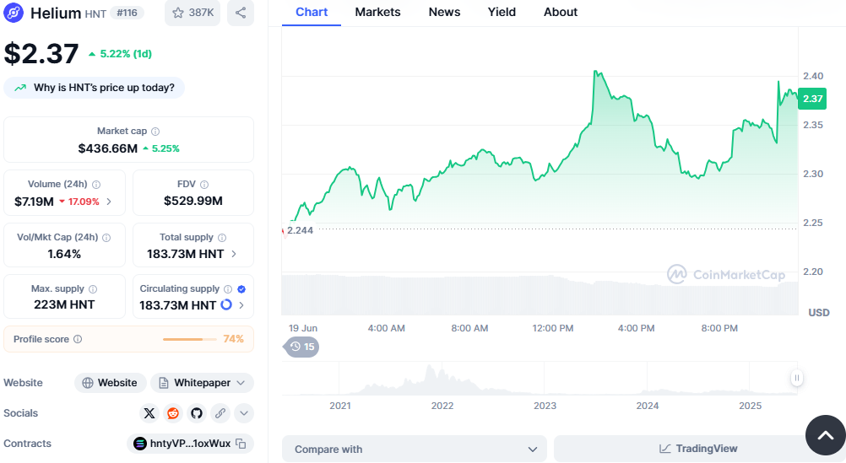The image size is (846, 463).
Task: Click the Circulating supply info icon
Action: pyautogui.click(x=228, y=289)
